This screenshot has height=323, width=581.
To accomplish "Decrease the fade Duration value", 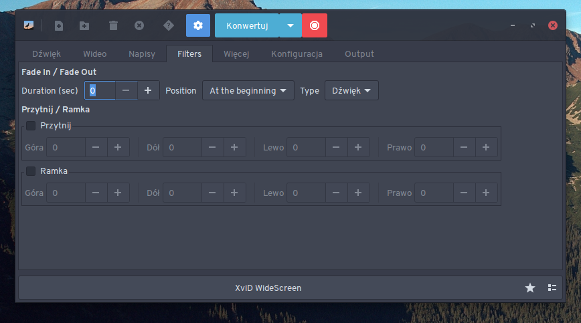I will click(126, 90).
